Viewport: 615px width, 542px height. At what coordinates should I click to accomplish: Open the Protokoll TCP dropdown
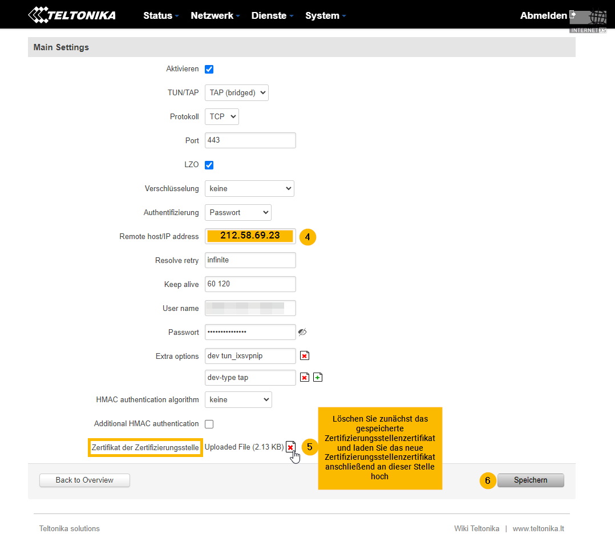(x=221, y=116)
